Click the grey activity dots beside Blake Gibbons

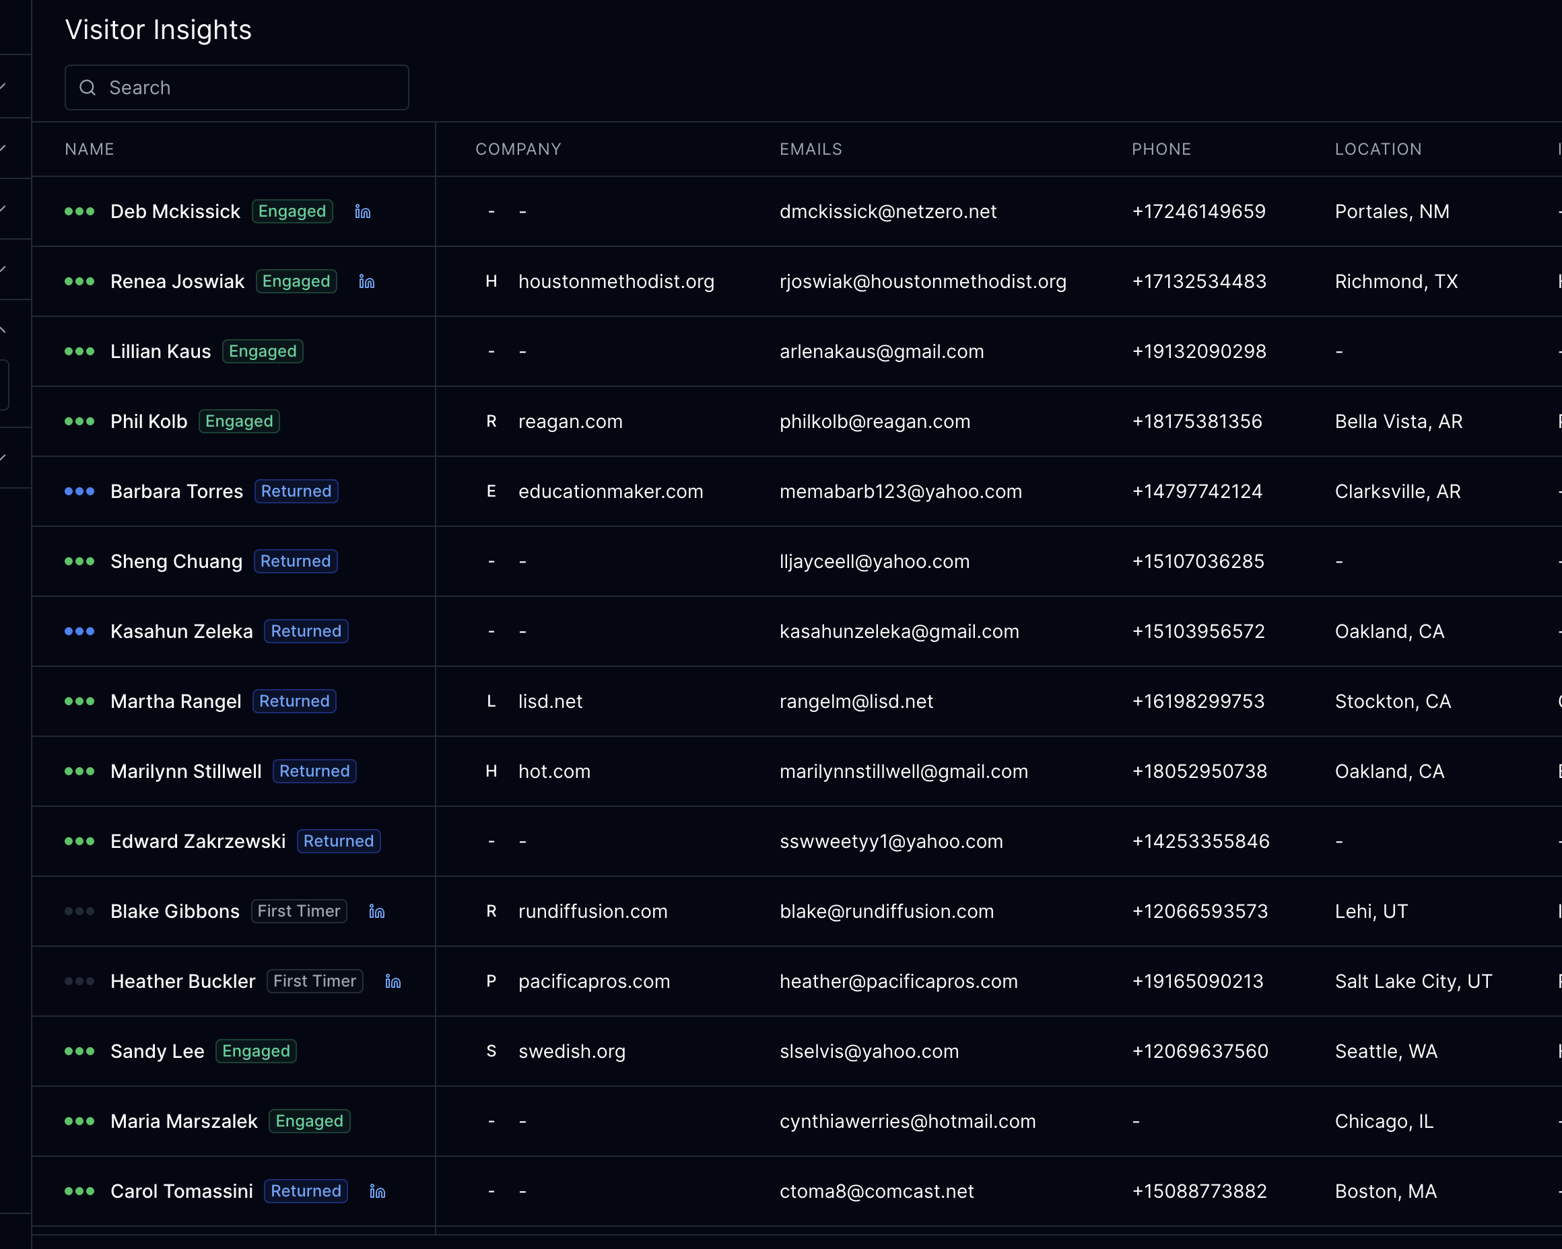(x=79, y=912)
